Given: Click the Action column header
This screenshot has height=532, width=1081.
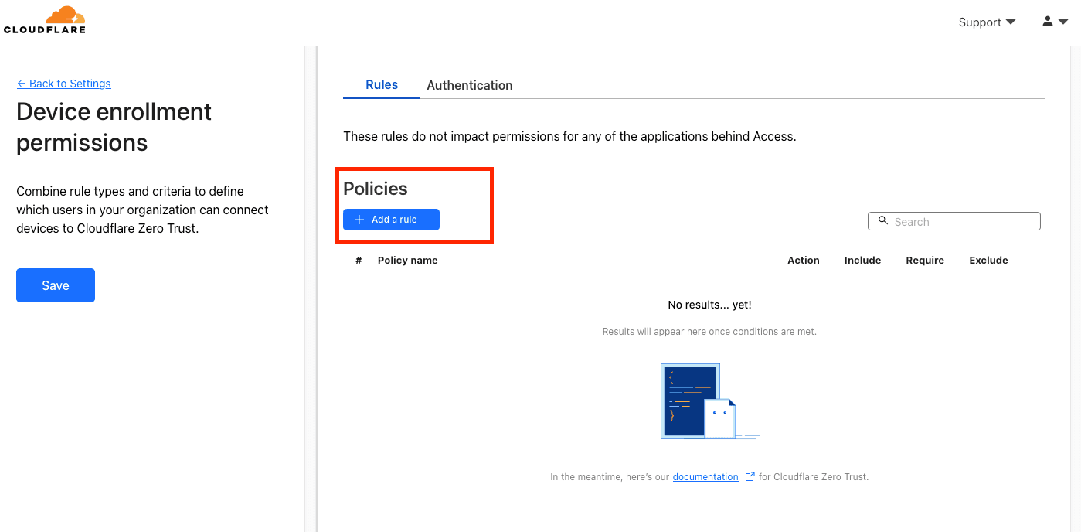Looking at the screenshot, I should pyautogui.click(x=804, y=261).
